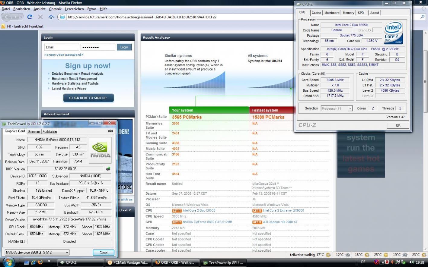Click the CPU-Z title bar icon
428x267 pixels.
[x=299, y=4]
